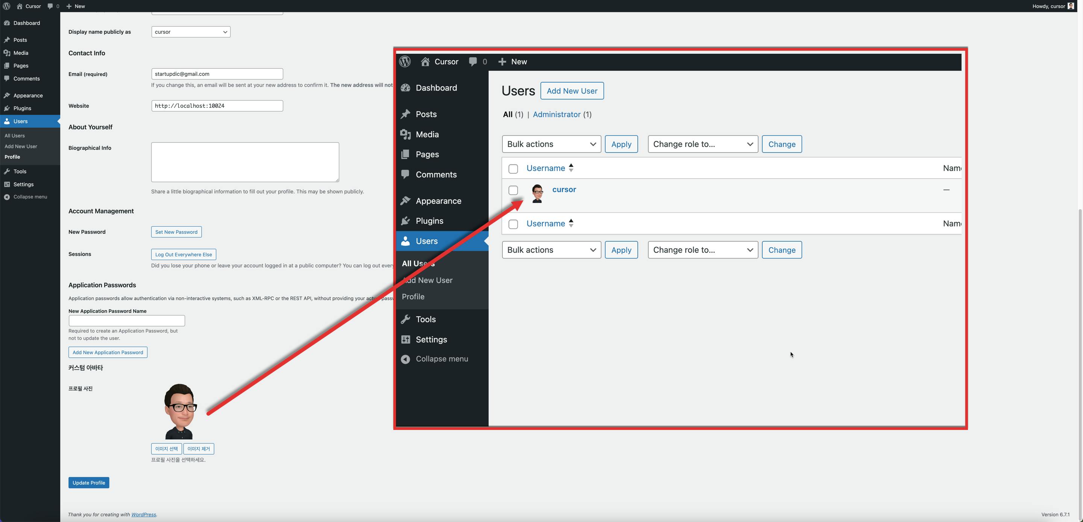Open the top Change role to dropdown
This screenshot has width=1083, height=522.
702,144
